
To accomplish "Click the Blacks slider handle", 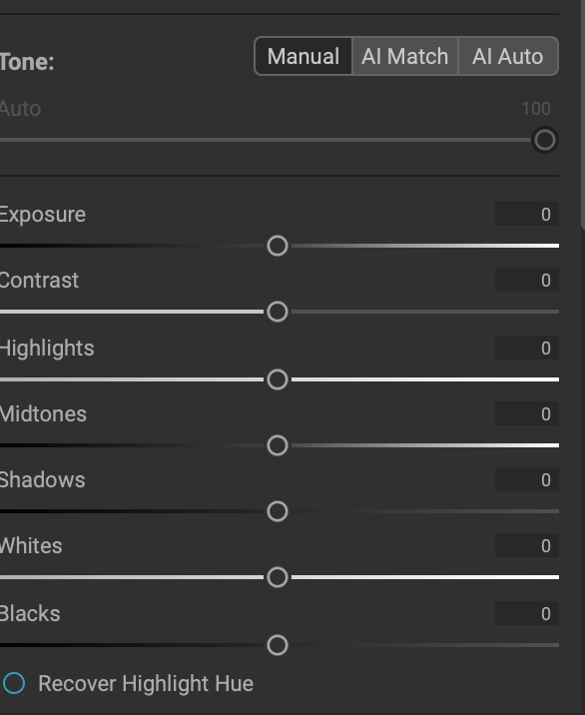I will point(278,645).
